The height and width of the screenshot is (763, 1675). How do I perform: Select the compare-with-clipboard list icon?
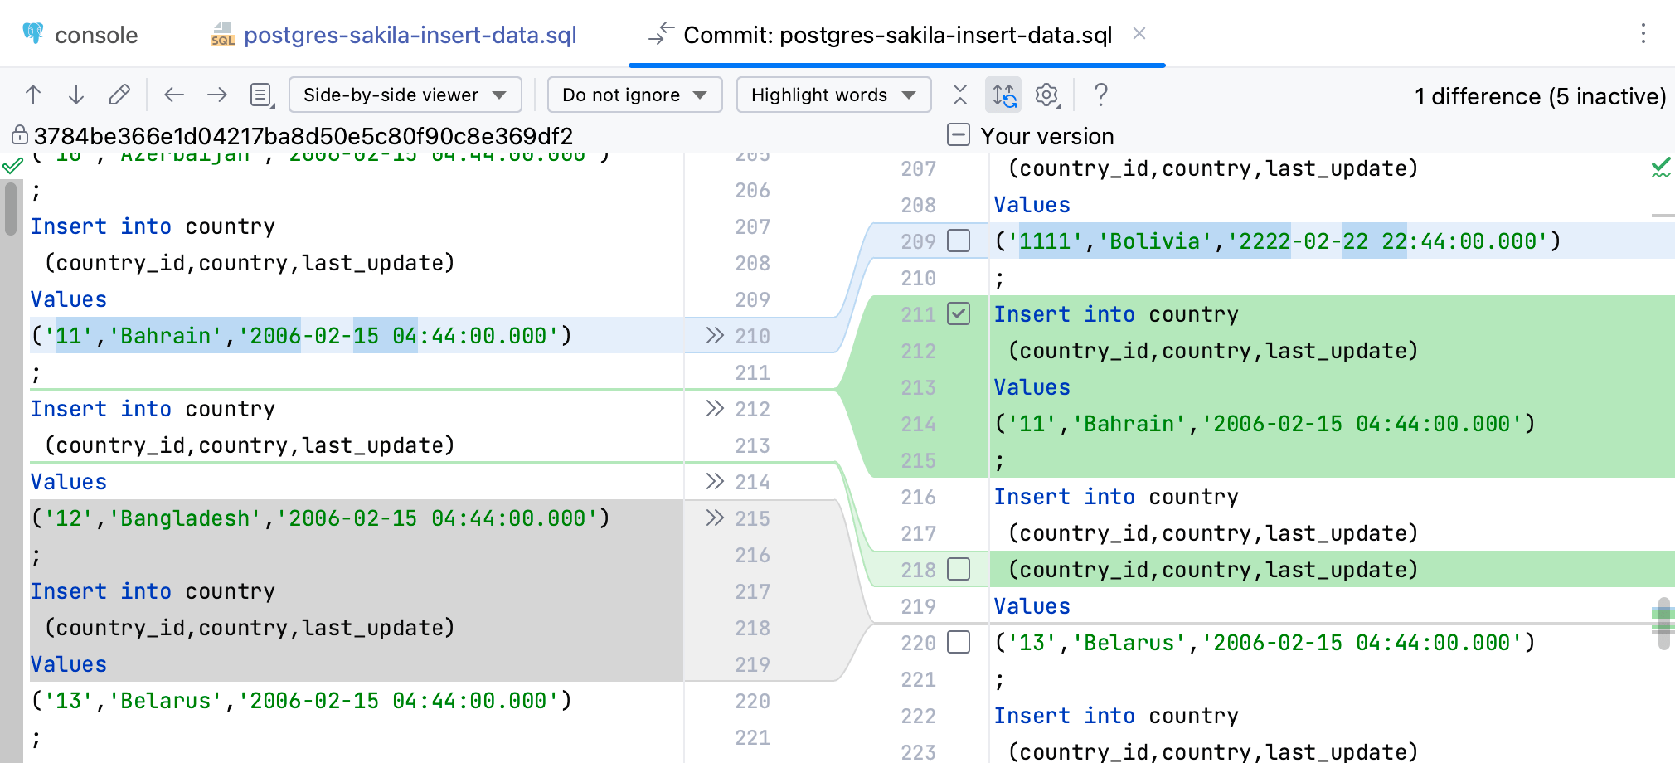(x=260, y=95)
